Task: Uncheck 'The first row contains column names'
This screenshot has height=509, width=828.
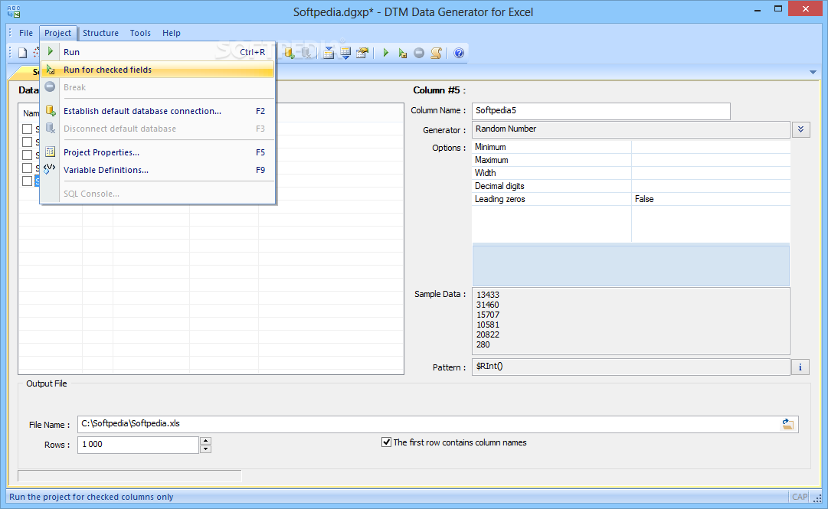Action: pyautogui.click(x=387, y=442)
